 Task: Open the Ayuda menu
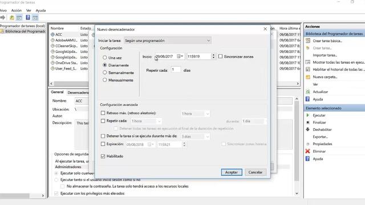(40, 10)
